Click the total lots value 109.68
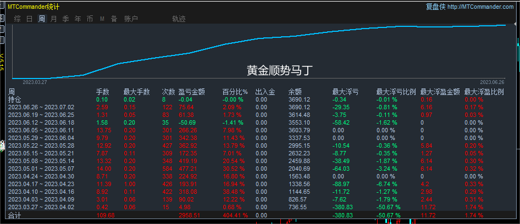This screenshot has width=520, height=224. pos(105,215)
